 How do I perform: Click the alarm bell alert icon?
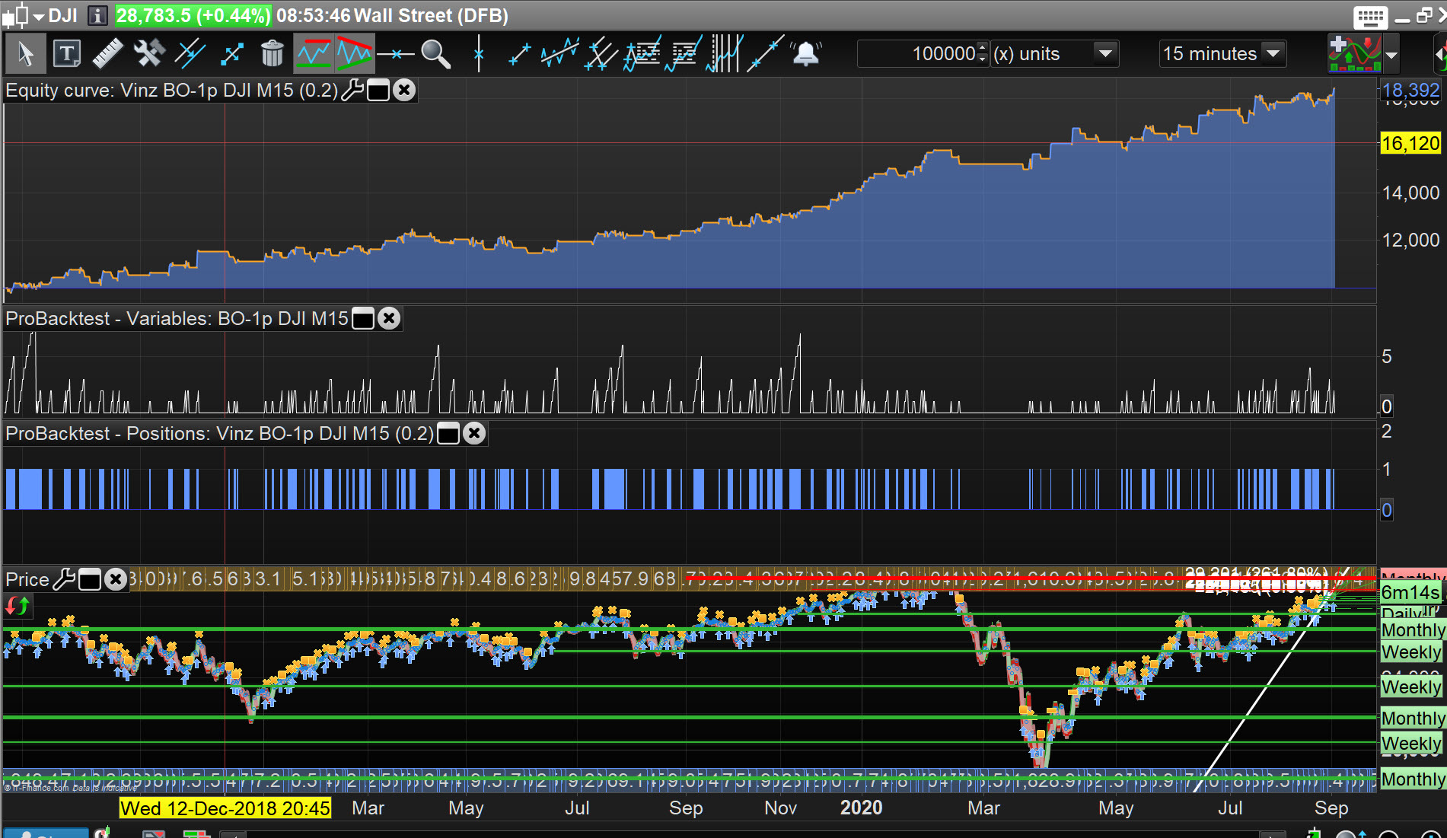[x=805, y=54]
